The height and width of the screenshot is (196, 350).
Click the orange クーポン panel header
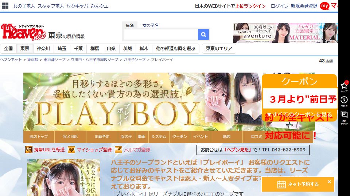click(299, 81)
